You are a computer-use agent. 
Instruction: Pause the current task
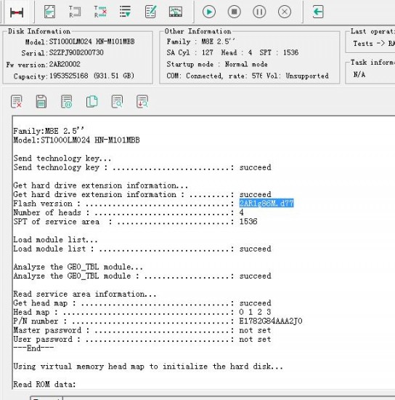pos(259,12)
